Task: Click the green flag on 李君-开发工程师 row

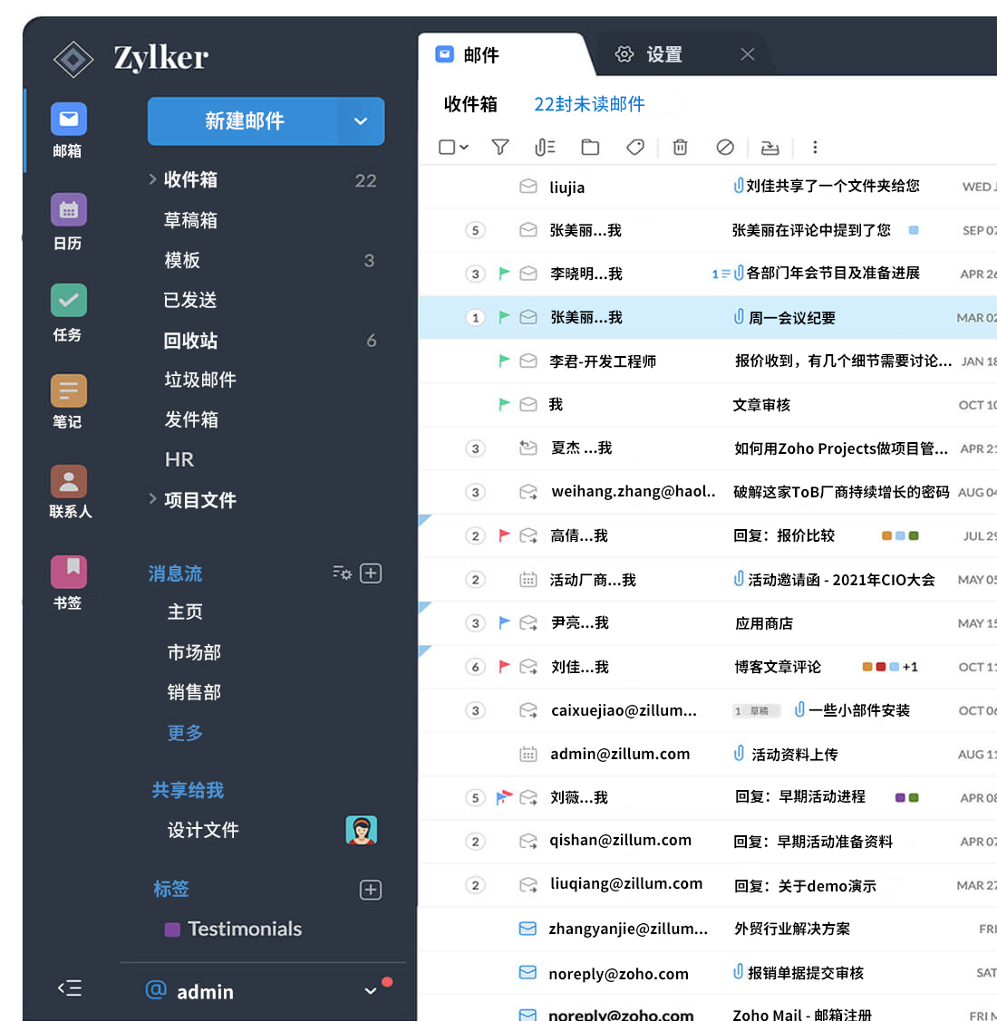Action: pos(504,361)
